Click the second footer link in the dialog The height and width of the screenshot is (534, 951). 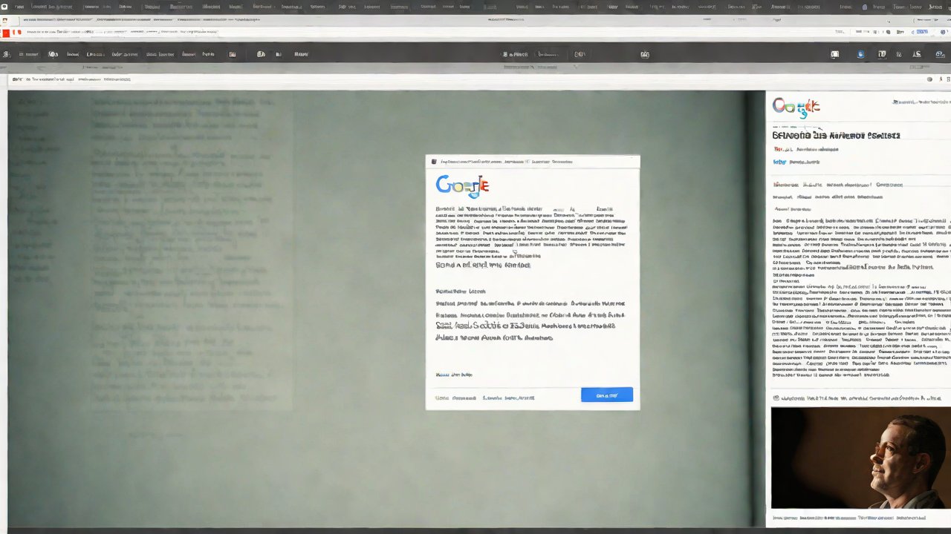tap(508, 398)
